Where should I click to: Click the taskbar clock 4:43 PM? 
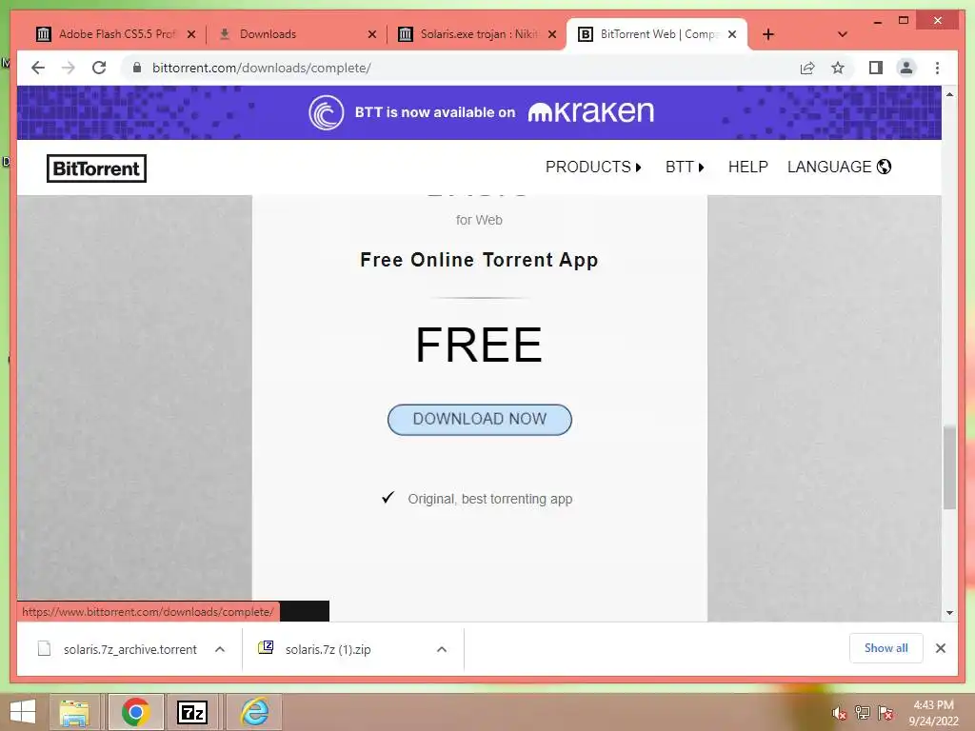pyautogui.click(x=933, y=713)
